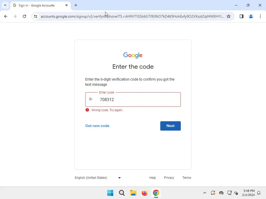Open Firefox from the taskbar

tap(144, 193)
